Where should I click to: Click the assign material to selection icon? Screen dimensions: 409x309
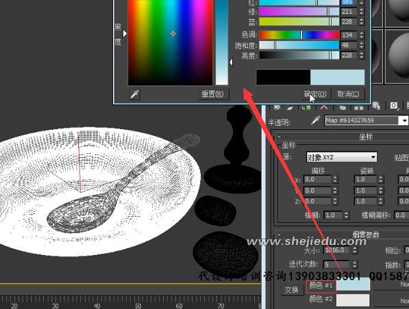click(306, 107)
